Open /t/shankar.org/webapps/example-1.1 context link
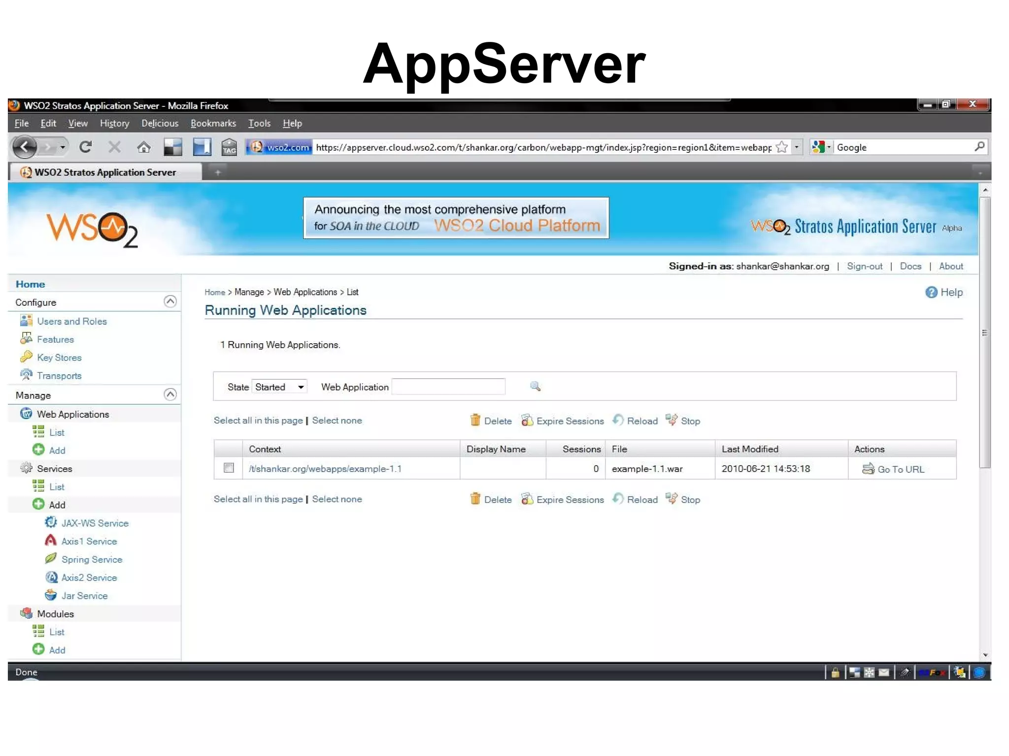Viewport: 1009px width, 756px height. pos(325,468)
